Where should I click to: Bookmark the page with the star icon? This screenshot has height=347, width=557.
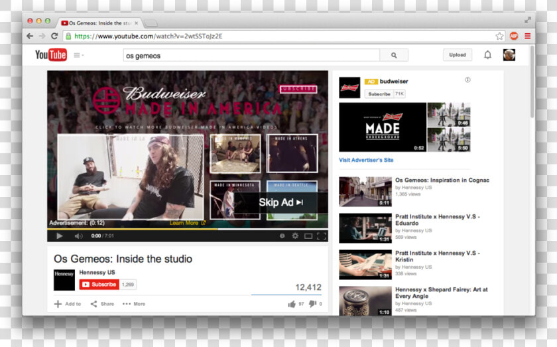click(499, 36)
